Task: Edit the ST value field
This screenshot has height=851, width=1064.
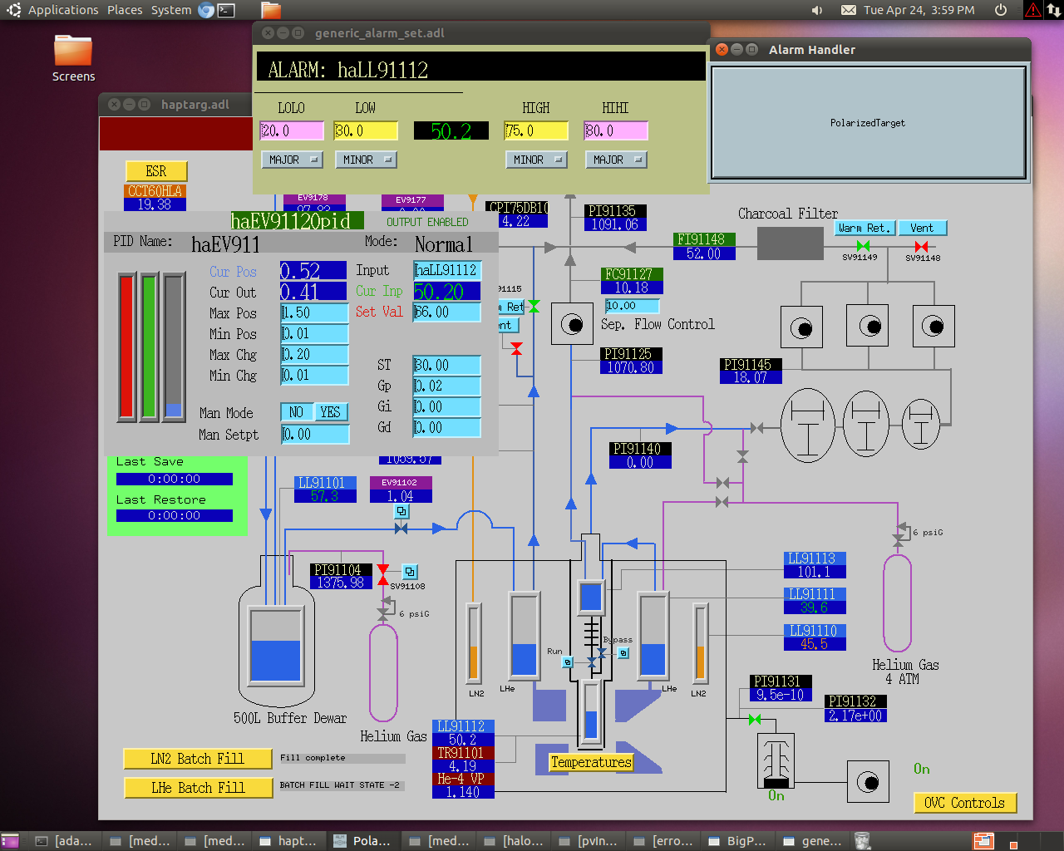Action: 447,366
